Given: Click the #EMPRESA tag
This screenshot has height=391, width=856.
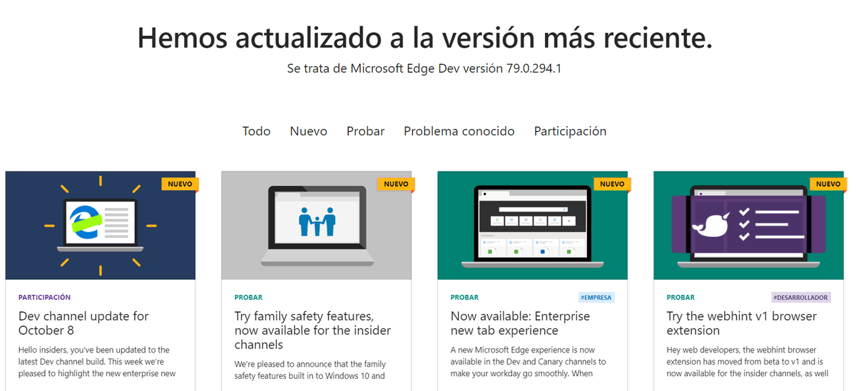Looking at the screenshot, I should tap(596, 298).
